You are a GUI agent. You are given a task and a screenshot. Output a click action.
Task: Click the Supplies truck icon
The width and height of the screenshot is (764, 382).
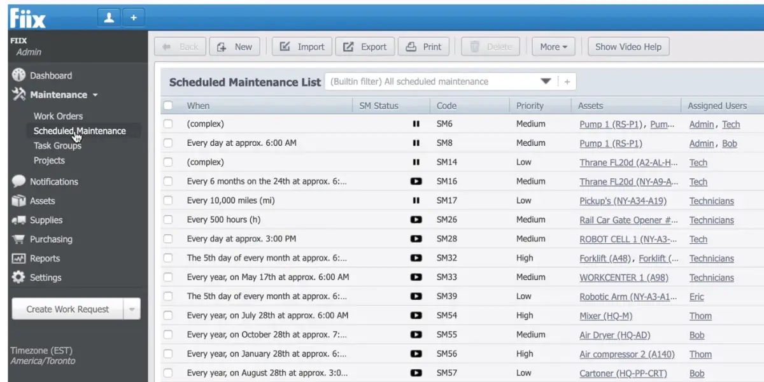click(19, 220)
